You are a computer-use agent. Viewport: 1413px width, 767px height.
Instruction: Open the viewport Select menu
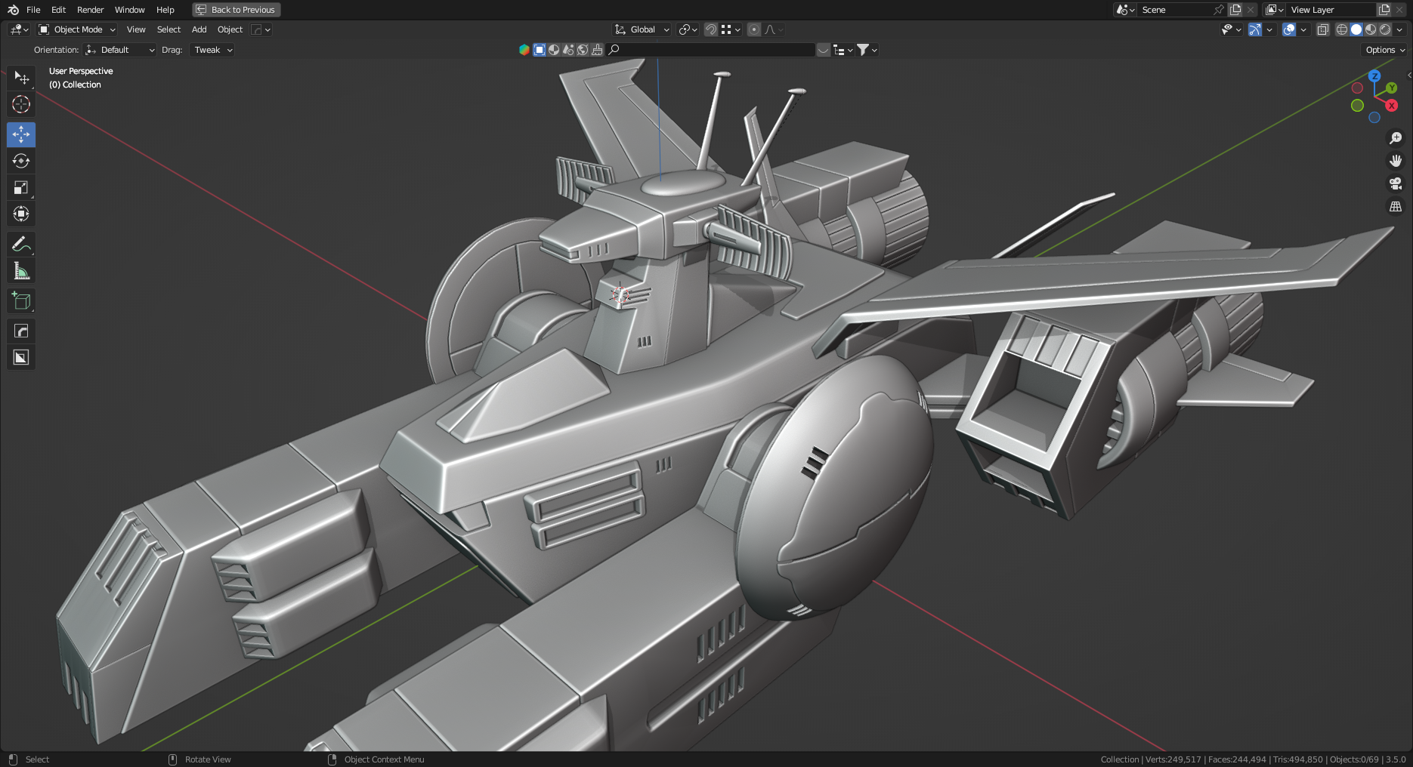[169, 29]
